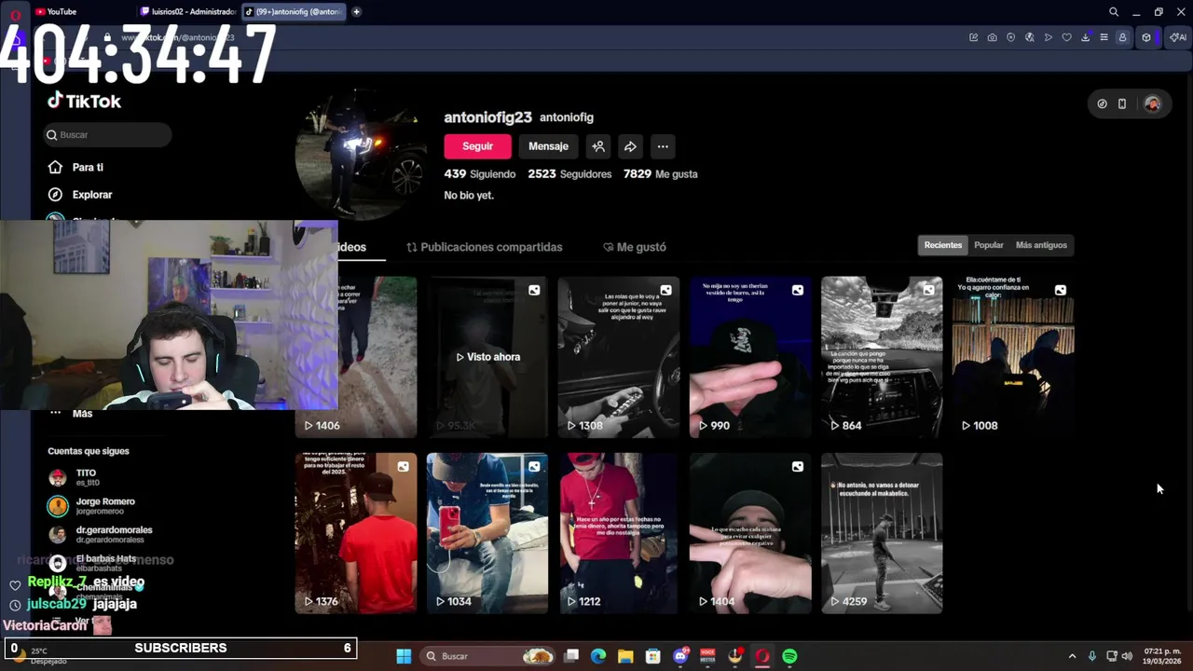Open Opera translate globe icon
The height and width of the screenshot is (671, 1193).
point(1029,37)
